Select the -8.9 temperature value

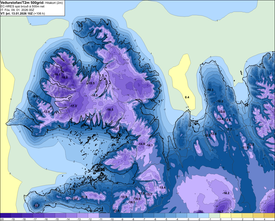click(75, 187)
